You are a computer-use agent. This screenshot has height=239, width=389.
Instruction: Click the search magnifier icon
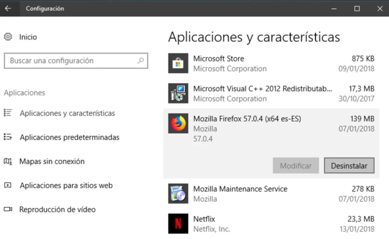click(140, 61)
